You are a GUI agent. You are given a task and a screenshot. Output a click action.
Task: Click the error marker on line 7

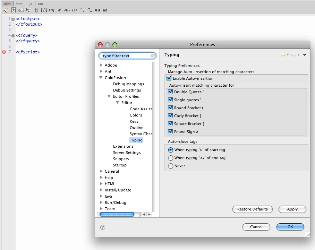[x=4, y=52]
